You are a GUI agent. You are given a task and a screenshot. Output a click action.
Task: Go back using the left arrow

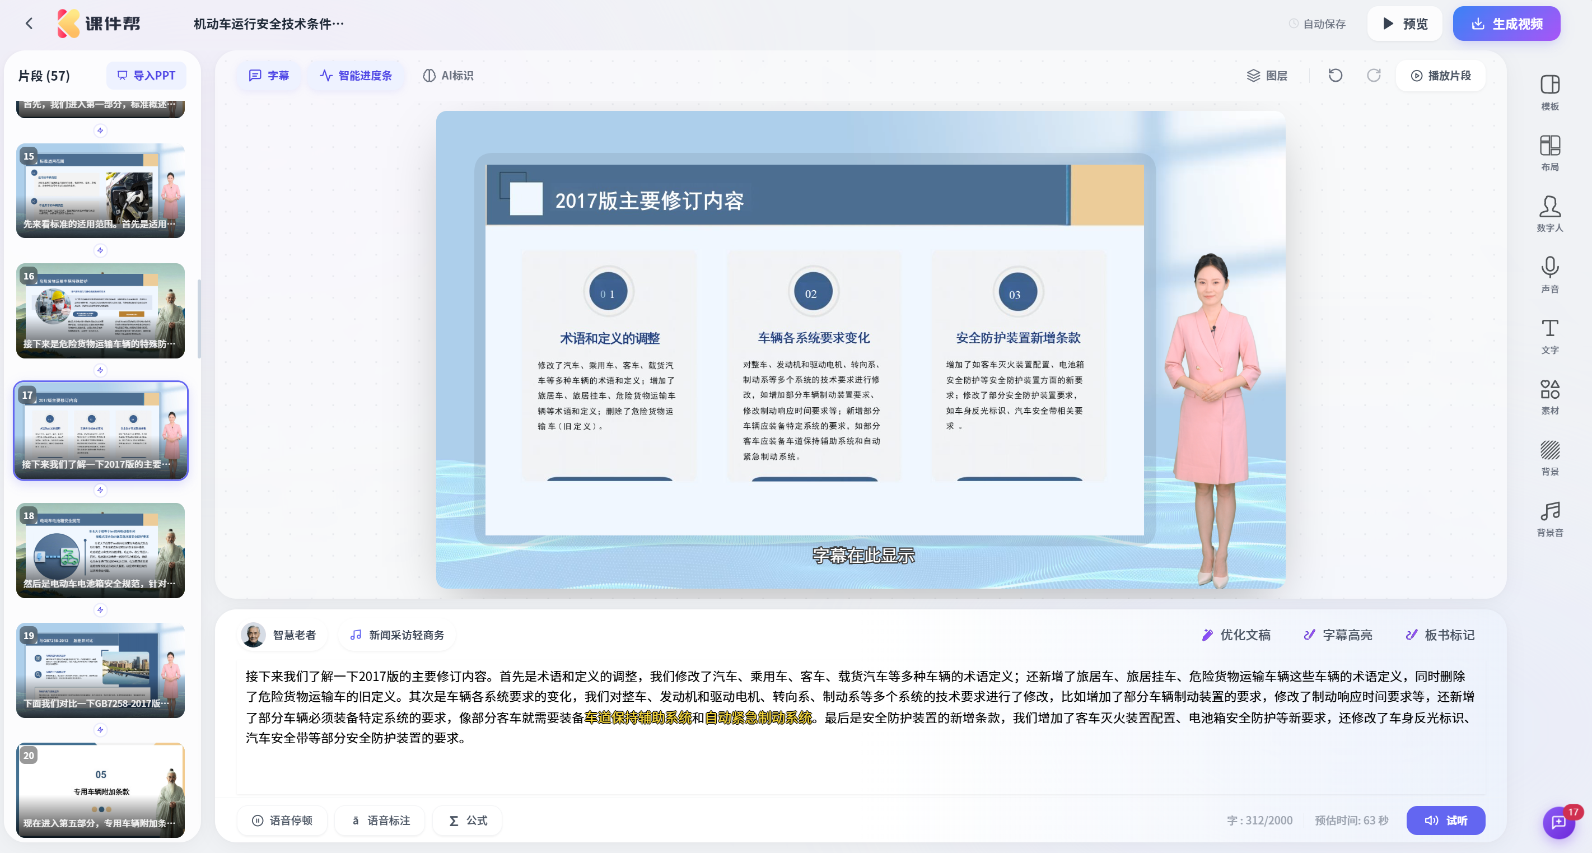(29, 24)
